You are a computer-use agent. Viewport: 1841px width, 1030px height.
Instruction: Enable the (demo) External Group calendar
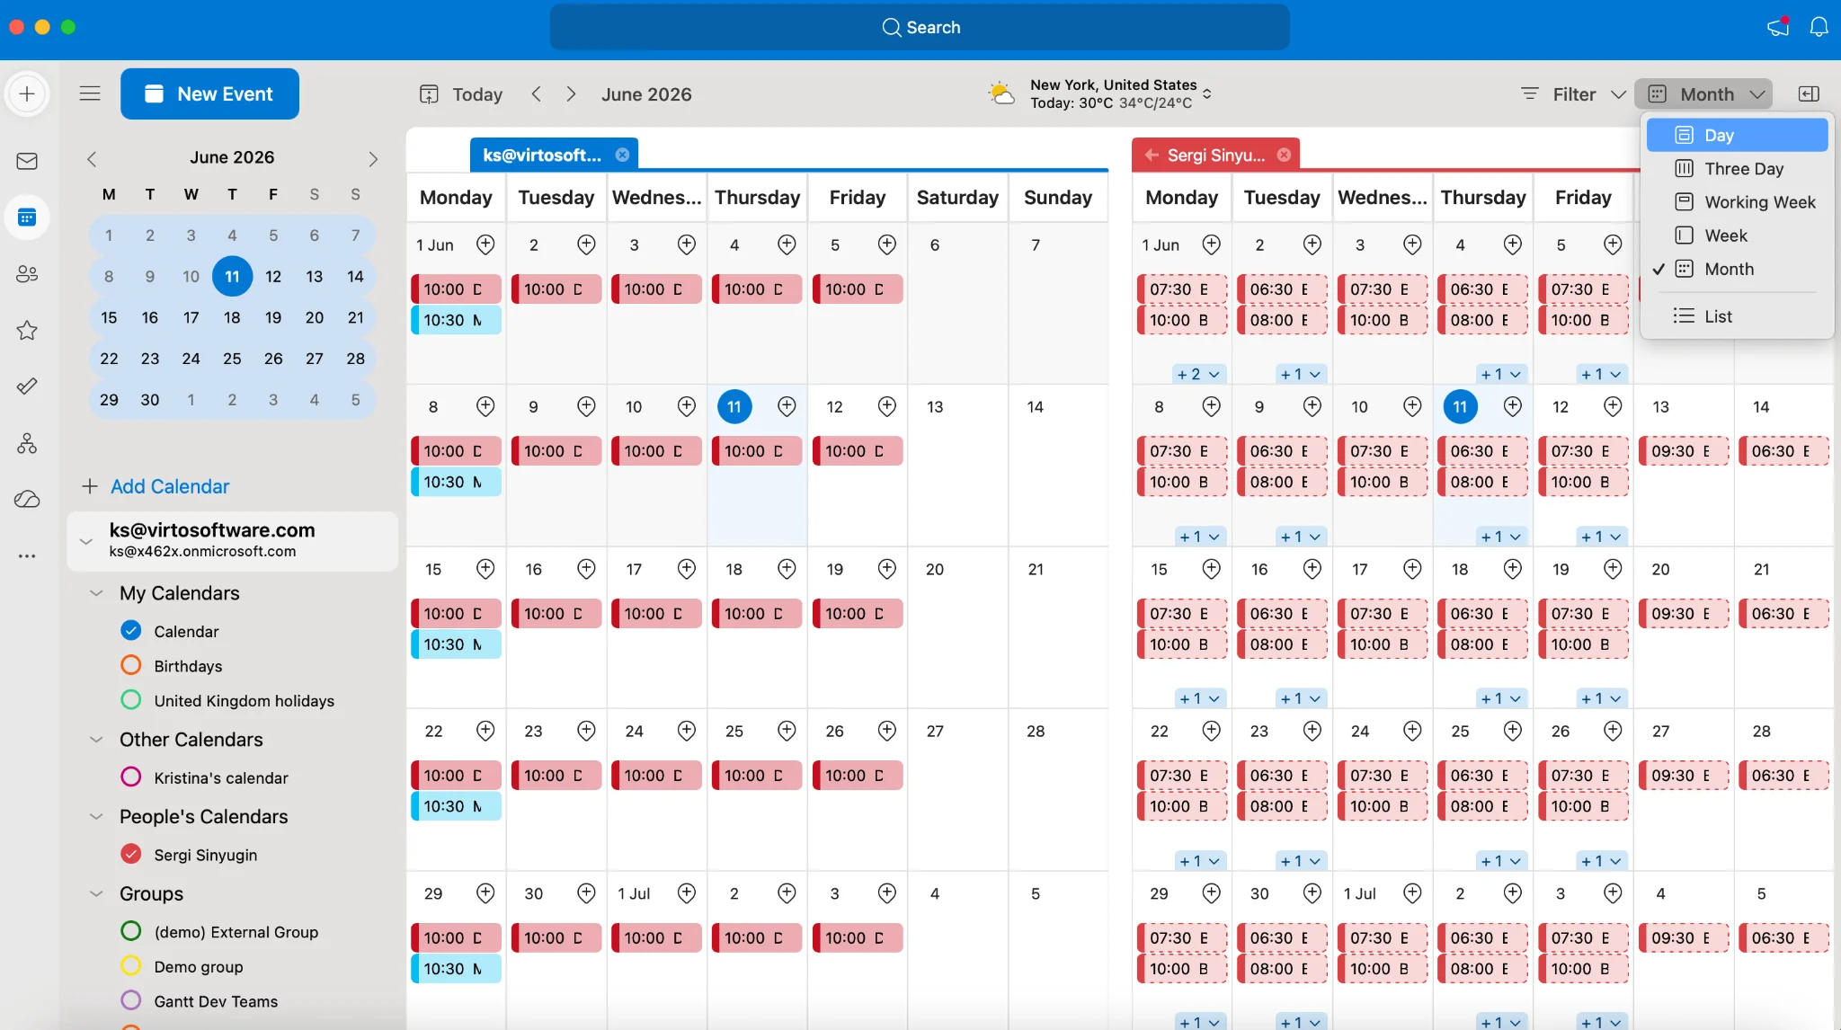click(131, 931)
